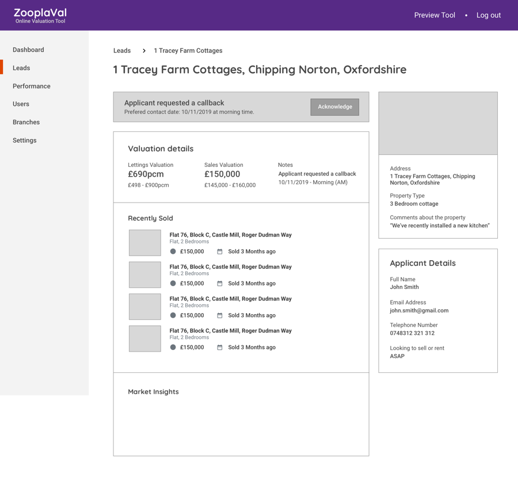Click calendar icon in second sold listing
Image resolution: width=518 pixels, height=480 pixels.
coord(219,284)
